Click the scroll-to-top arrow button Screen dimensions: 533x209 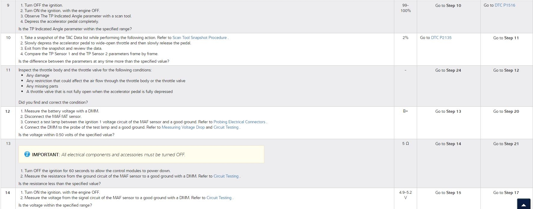coord(524,205)
